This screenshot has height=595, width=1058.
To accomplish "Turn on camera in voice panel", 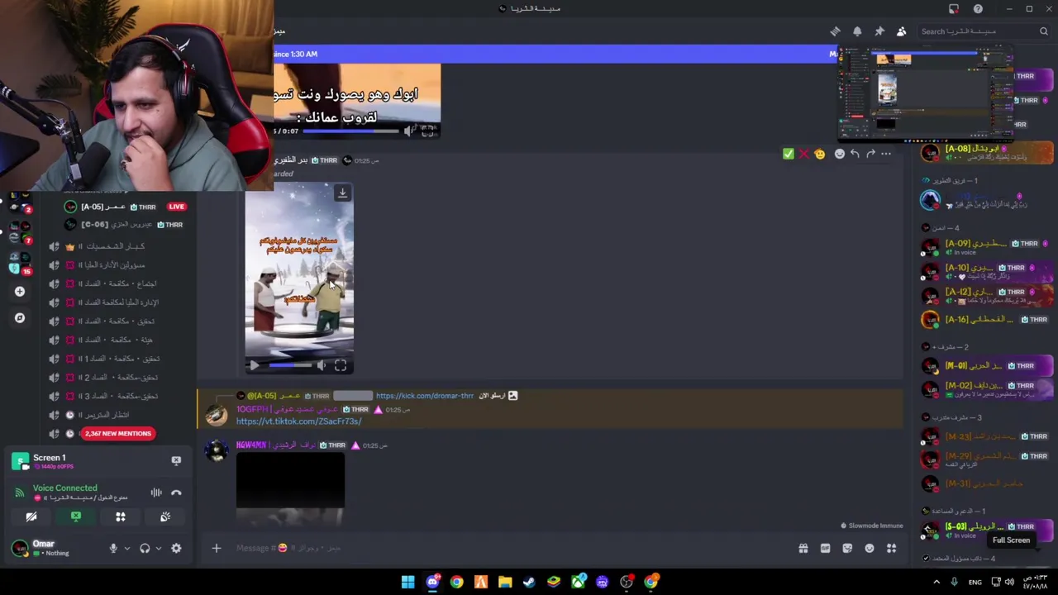I will pos(31,517).
